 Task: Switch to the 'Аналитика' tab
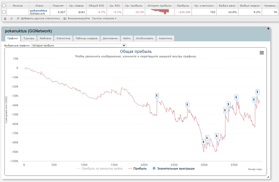[x=165, y=38]
